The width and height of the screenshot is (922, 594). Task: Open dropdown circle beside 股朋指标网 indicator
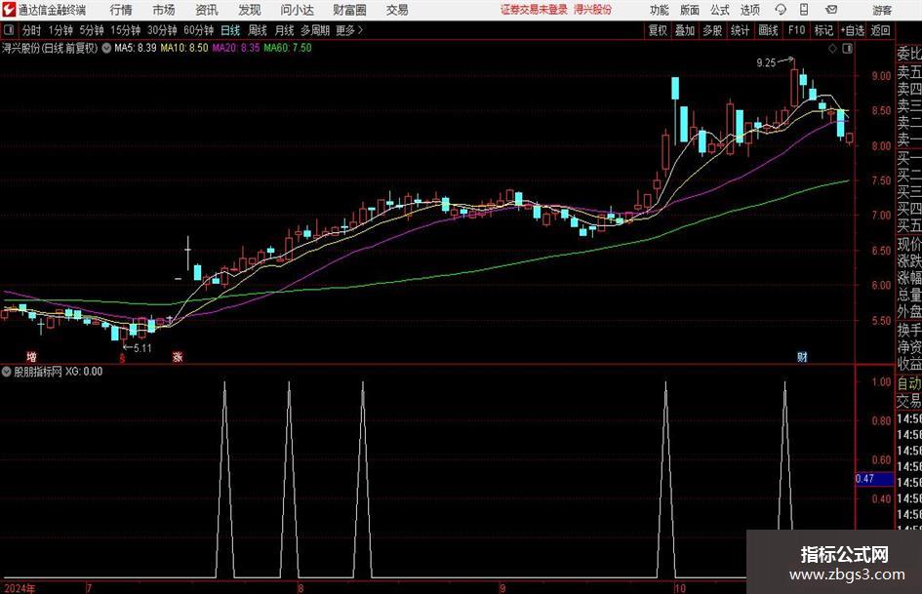pos(7,372)
